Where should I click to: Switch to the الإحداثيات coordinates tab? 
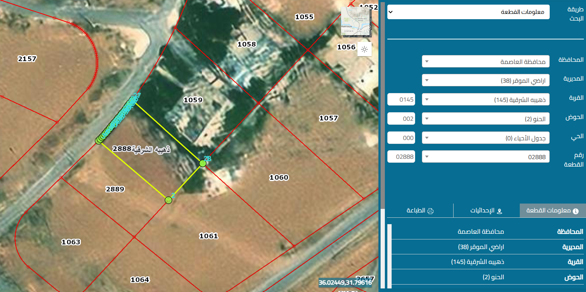tap(486, 211)
